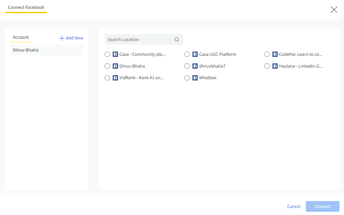
Task: Select the Whatbox radio button
Action: (x=187, y=78)
